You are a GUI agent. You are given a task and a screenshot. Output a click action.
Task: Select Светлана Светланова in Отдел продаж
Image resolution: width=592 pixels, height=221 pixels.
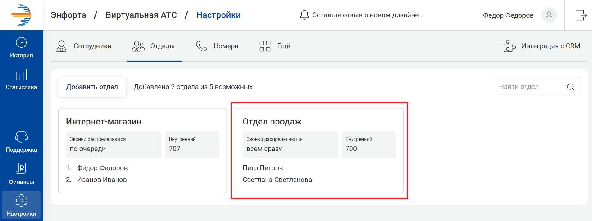[x=277, y=180]
